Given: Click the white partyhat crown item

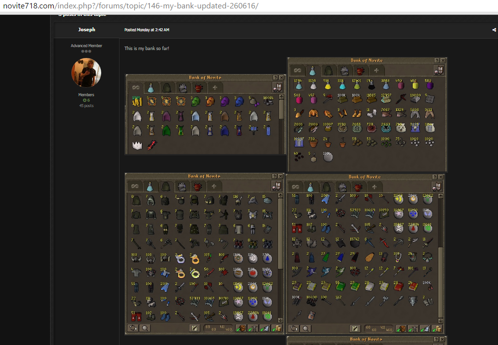Looking at the screenshot, I should pyautogui.click(x=137, y=145).
